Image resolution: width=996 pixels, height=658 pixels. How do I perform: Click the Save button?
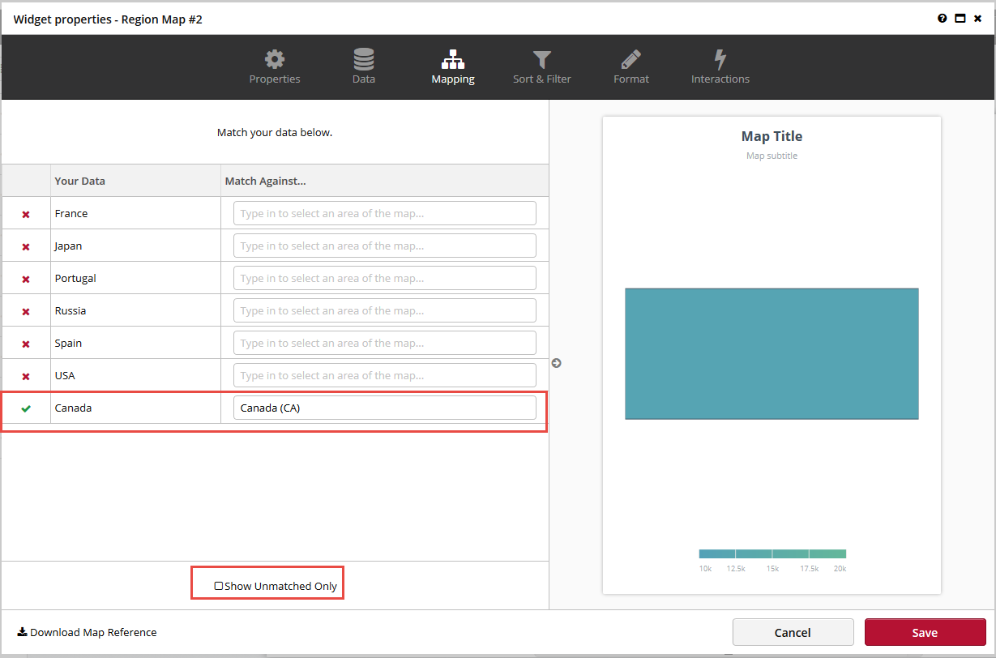pyautogui.click(x=924, y=632)
